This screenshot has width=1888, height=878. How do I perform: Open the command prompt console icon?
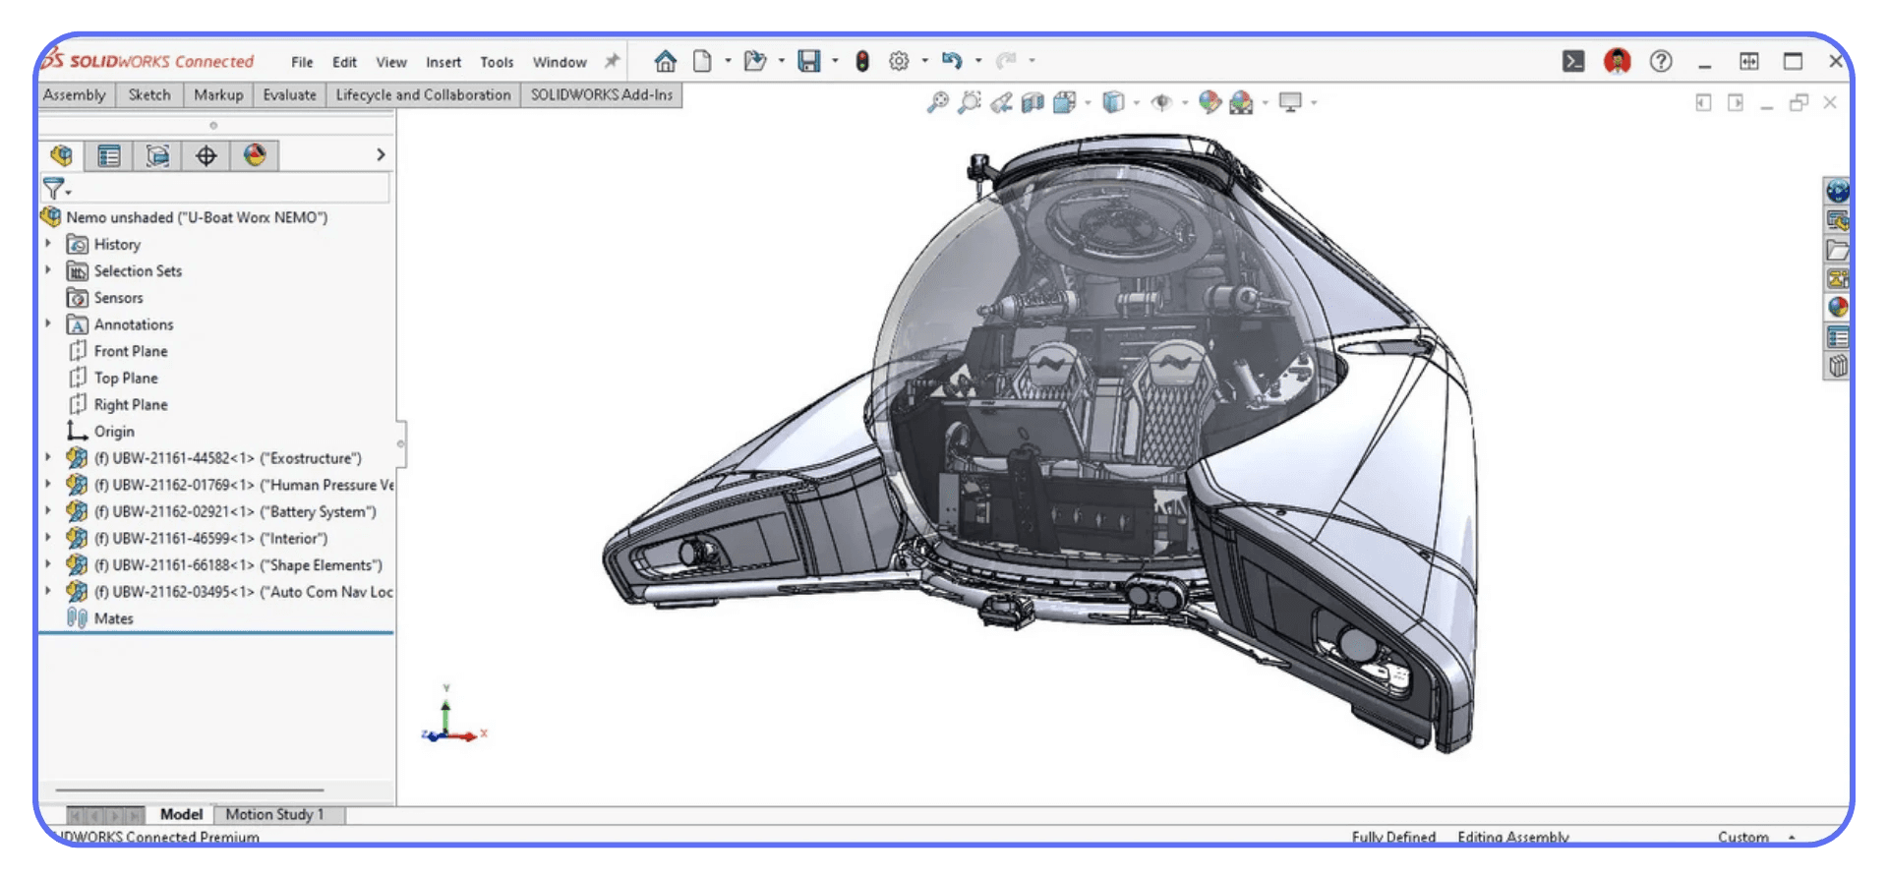point(1573,61)
